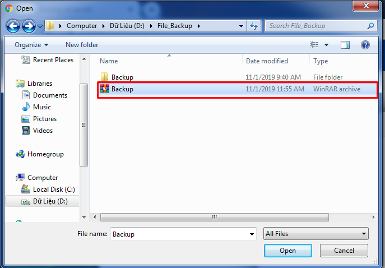Click the Back navigation arrow

point(13,26)
